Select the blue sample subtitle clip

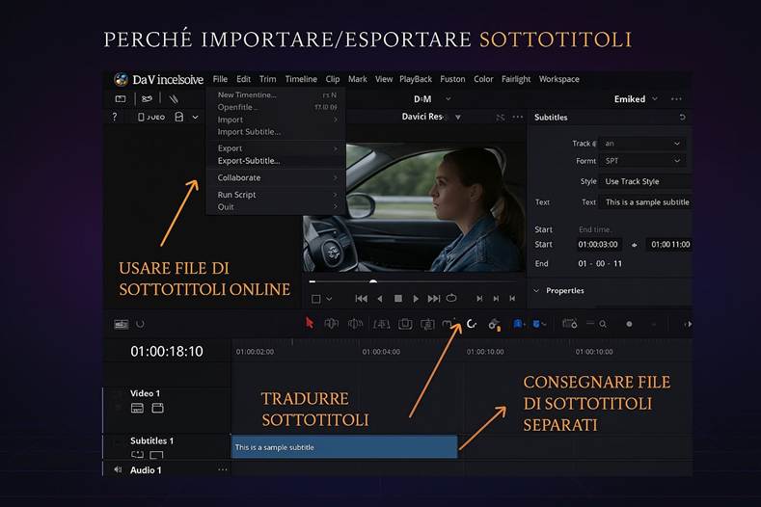click(344, 447)
